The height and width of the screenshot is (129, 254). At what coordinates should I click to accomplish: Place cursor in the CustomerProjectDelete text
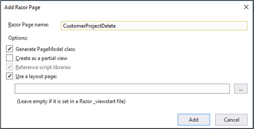[x=89, y=26]
